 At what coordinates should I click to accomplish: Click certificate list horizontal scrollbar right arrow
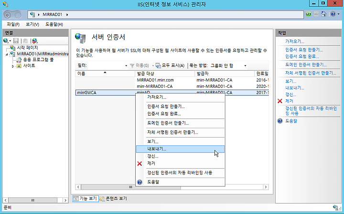(x=266, y=187)
